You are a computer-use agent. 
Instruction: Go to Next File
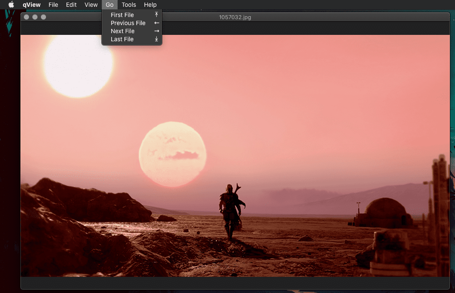coord(132,31)
